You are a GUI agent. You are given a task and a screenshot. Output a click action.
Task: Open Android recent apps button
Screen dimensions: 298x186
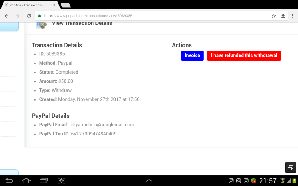(44, 180)
